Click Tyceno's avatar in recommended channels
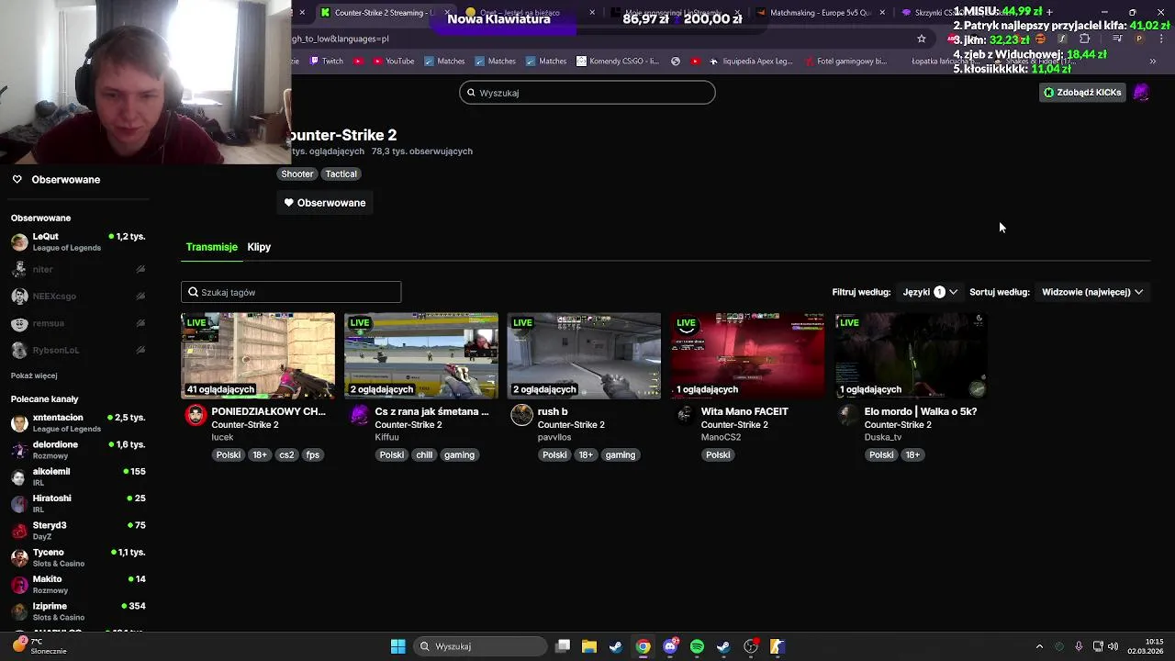This screenshot has width=1175, height=661. click(x=19, y=557)
